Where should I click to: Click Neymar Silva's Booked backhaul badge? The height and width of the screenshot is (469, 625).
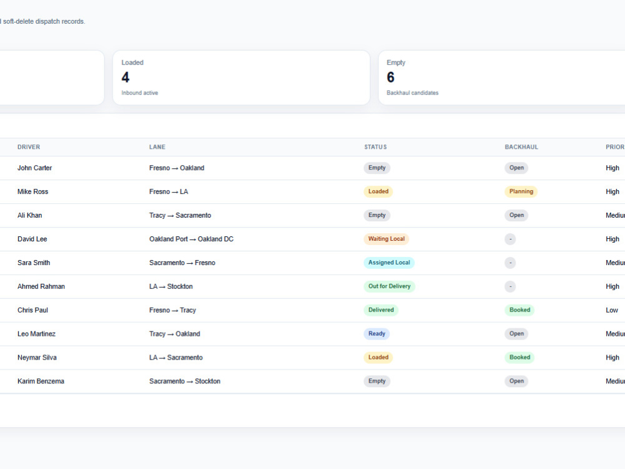[x=520, y=358]
